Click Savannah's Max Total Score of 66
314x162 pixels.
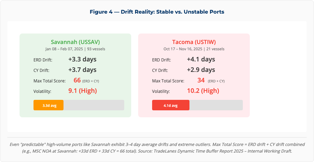(77, 80)
